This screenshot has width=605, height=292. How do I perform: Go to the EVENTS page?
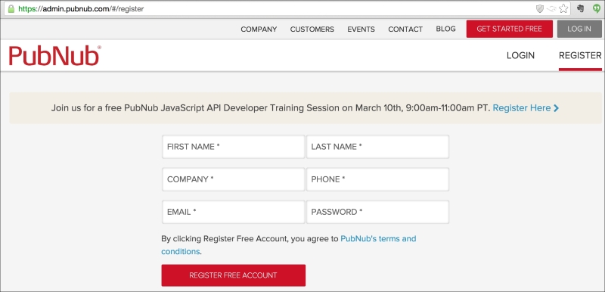click(x=361, y=30)
